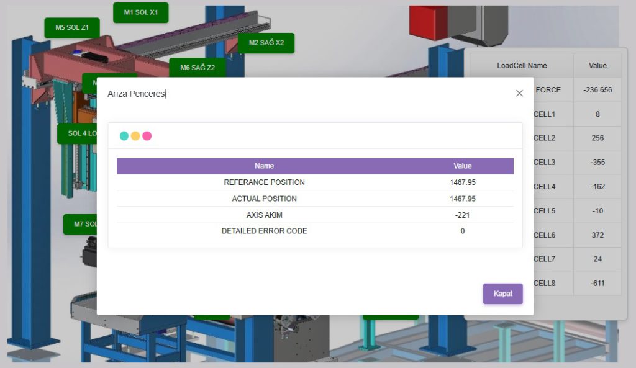Screen dimensions: 636x368
Task: Open the M2 SAĞ X2 axis marker
Action: pos(266,43)
